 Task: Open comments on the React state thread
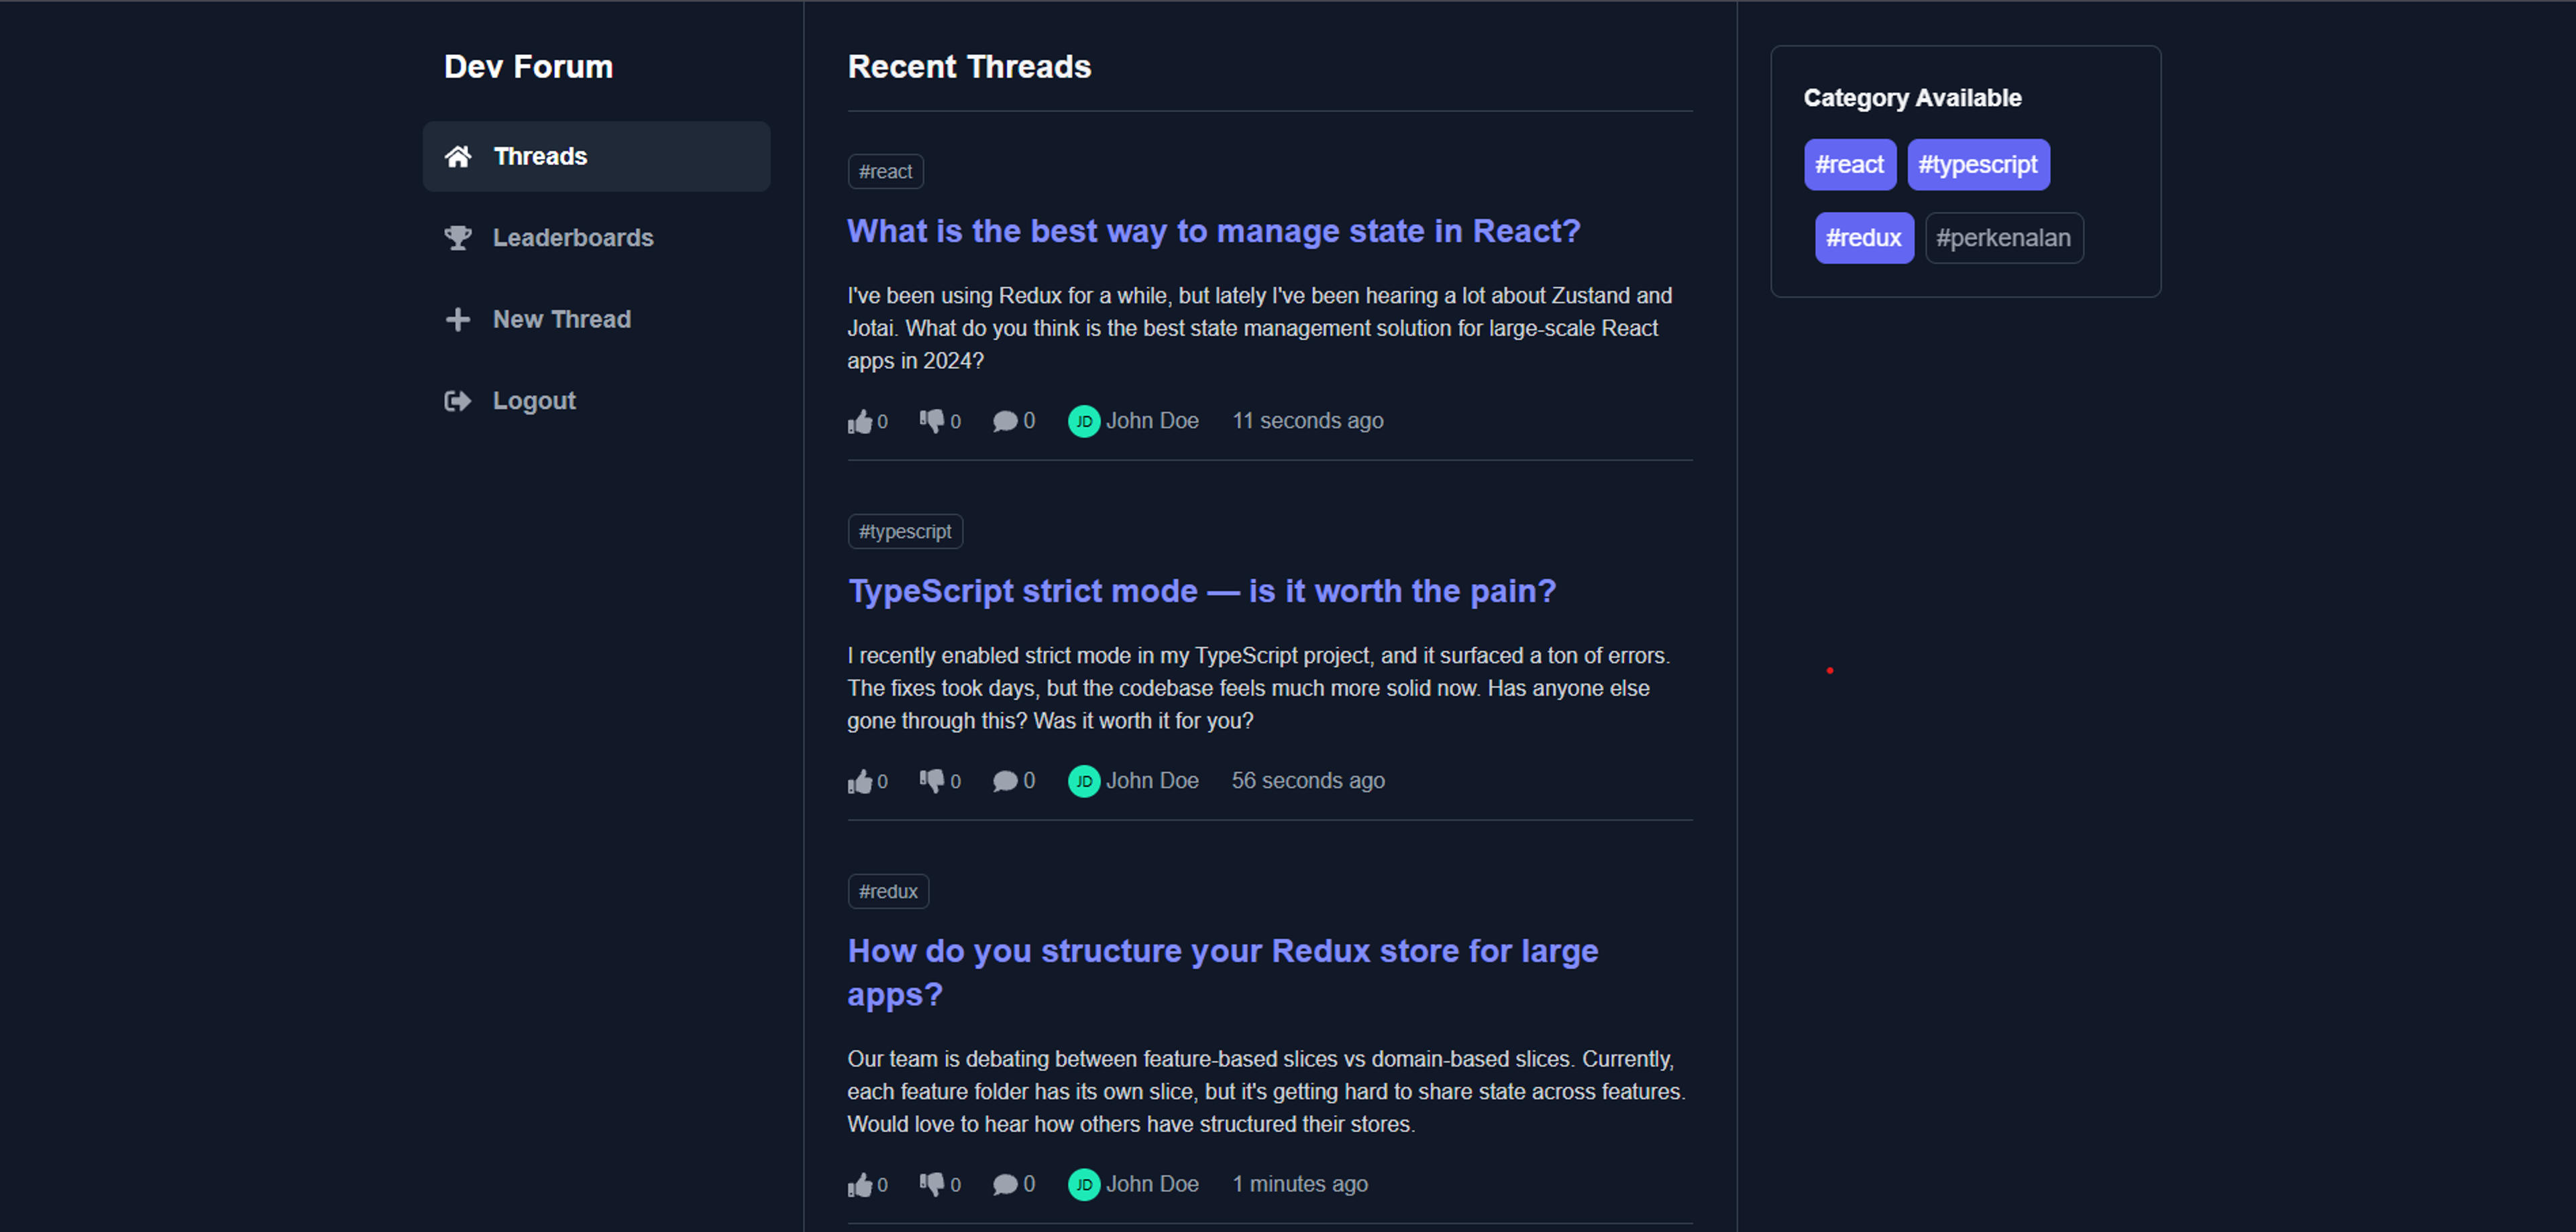pos(1005,421)
